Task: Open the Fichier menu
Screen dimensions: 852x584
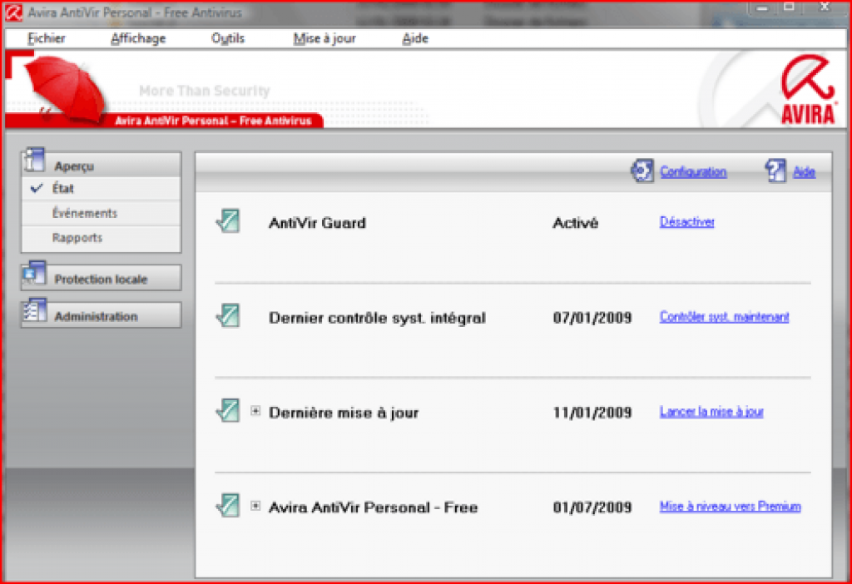Action: click(47, 38)
